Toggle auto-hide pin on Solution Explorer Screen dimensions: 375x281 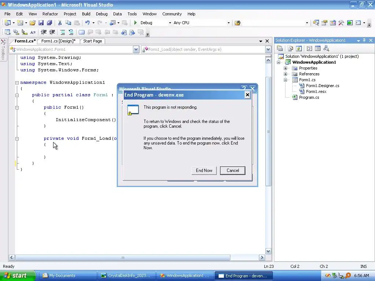pos(364,40)
